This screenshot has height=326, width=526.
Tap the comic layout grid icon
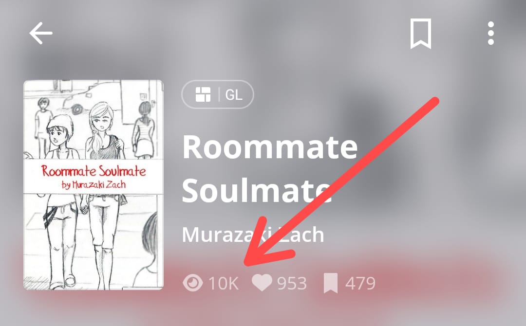point(203,94)
